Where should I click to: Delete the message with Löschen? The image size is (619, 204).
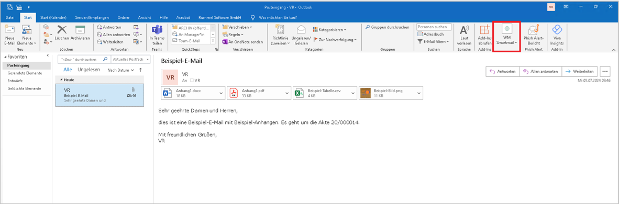click(x=62, y=33)
